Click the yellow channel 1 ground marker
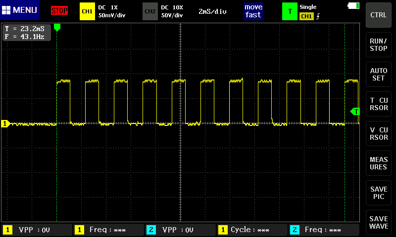396x237 pixels. pos(5,123)
